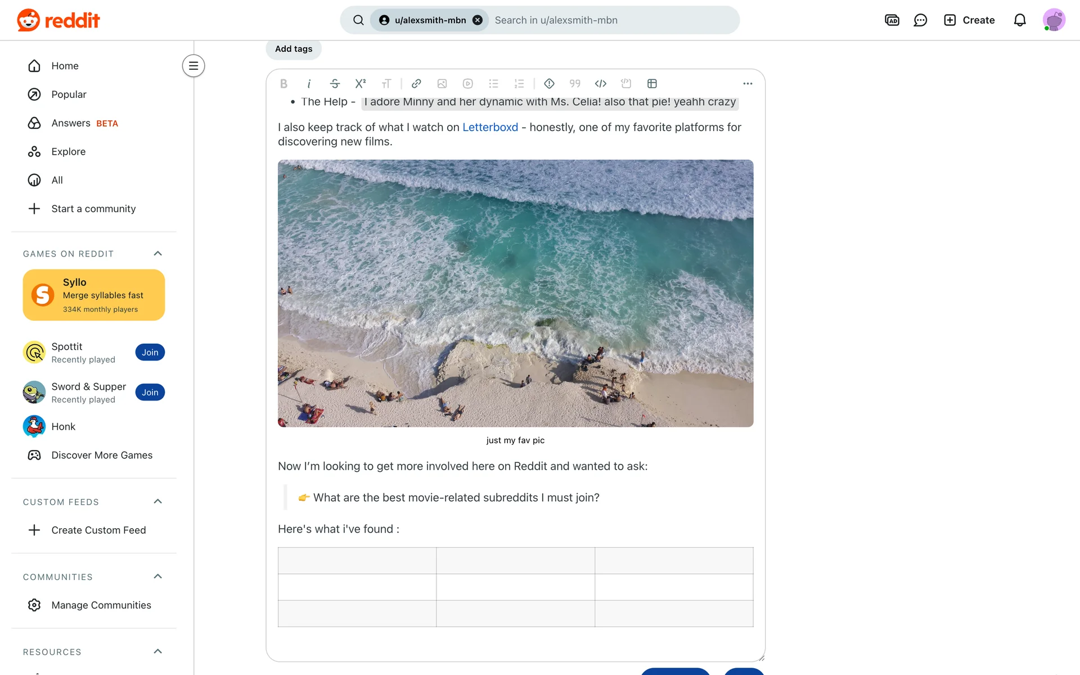The width and height of the screenshot is (1080, 675).
Task: Open the editor's three-dot overflow menu
Action: pyautogui.click(x=747, y=84)
